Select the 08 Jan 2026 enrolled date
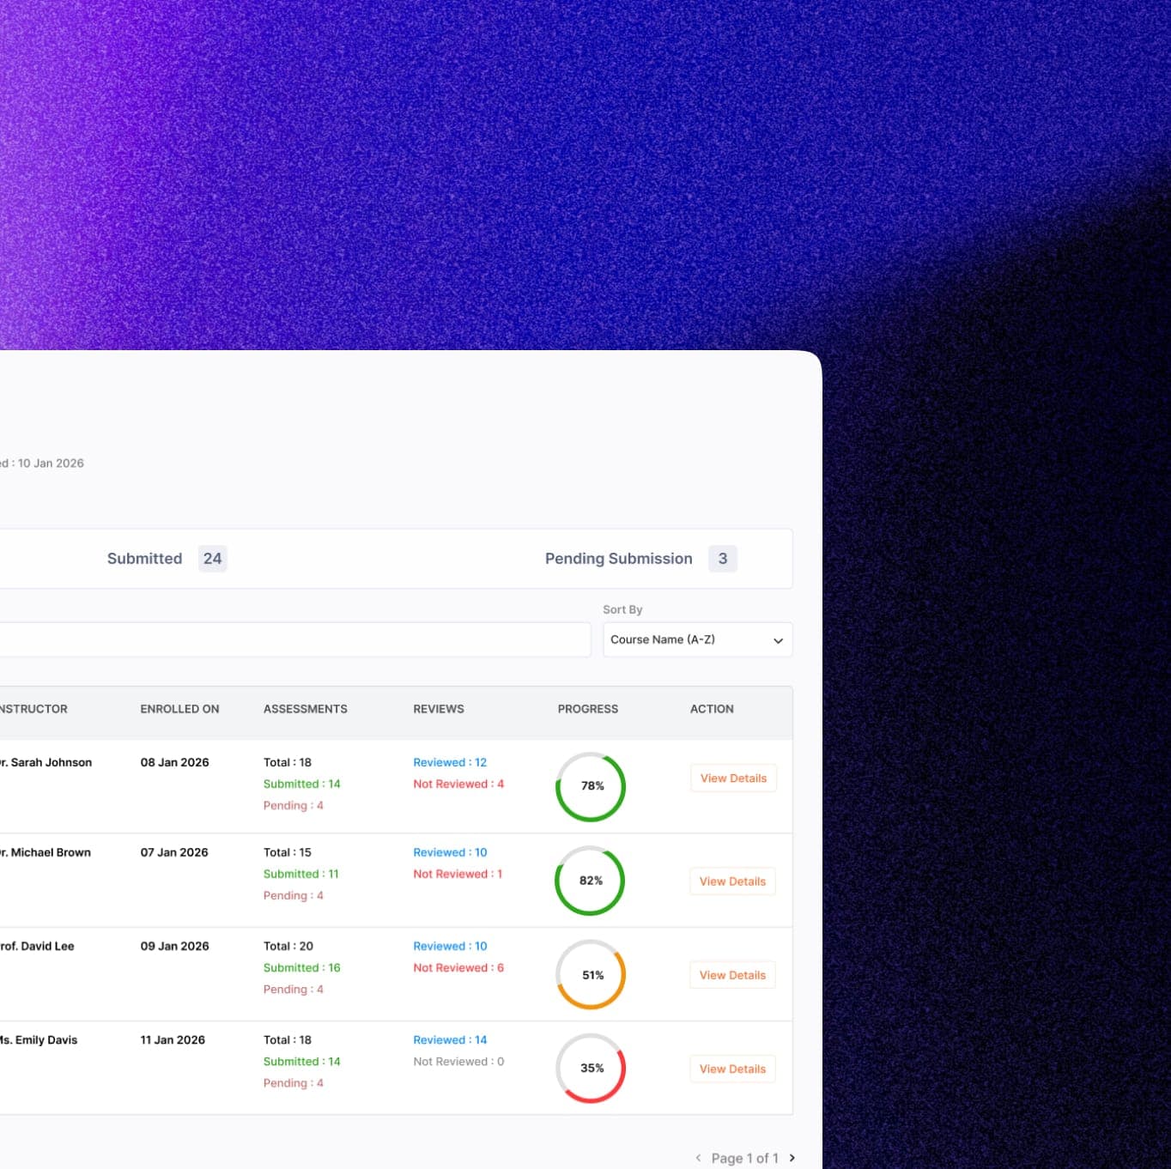The image size is (1171, 1169). [x=174, y=762]
